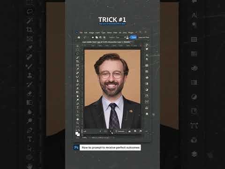The image size is (225, 169).
Task: Reset default foreground and background colors
Action: (x=76, y=130)
